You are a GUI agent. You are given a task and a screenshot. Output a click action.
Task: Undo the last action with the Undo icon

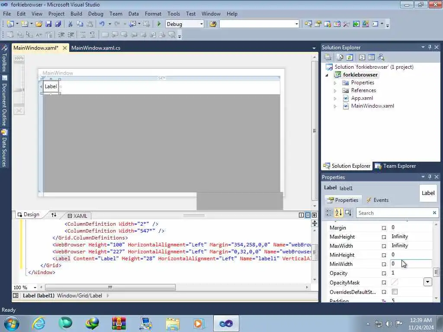point(102,24)
